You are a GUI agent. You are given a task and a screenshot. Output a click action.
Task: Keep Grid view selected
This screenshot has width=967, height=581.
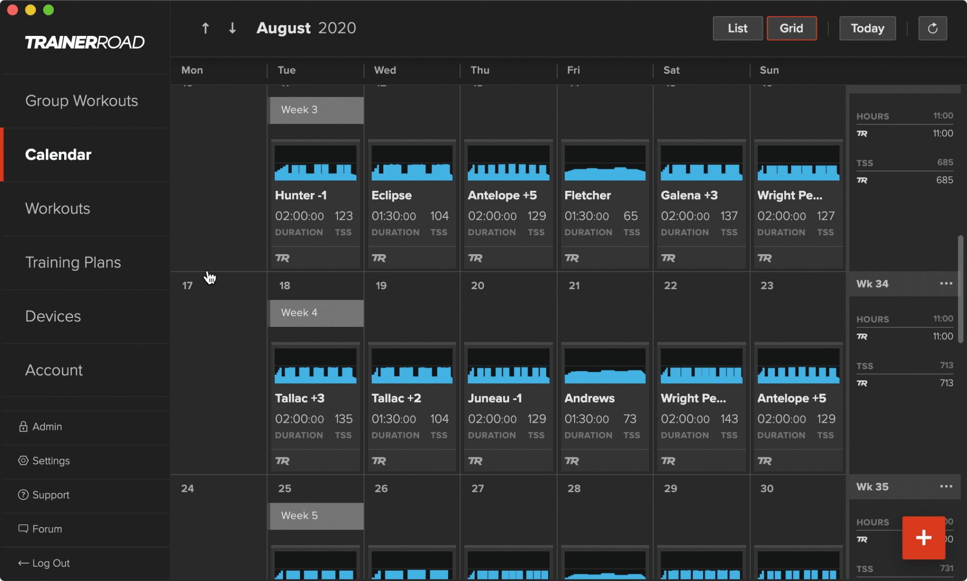[x=791, y=28]
